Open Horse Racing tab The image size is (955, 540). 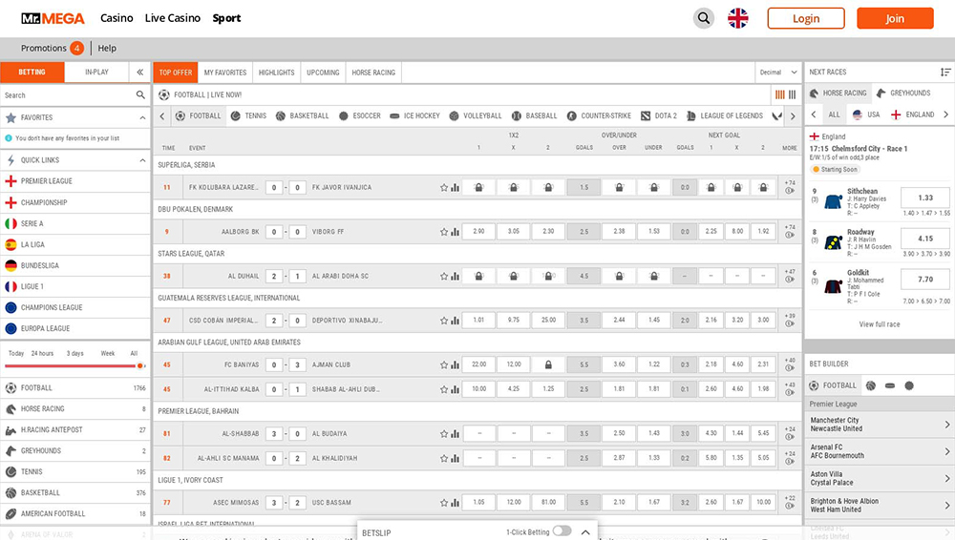pyautogui.click(x=373, y=73)
